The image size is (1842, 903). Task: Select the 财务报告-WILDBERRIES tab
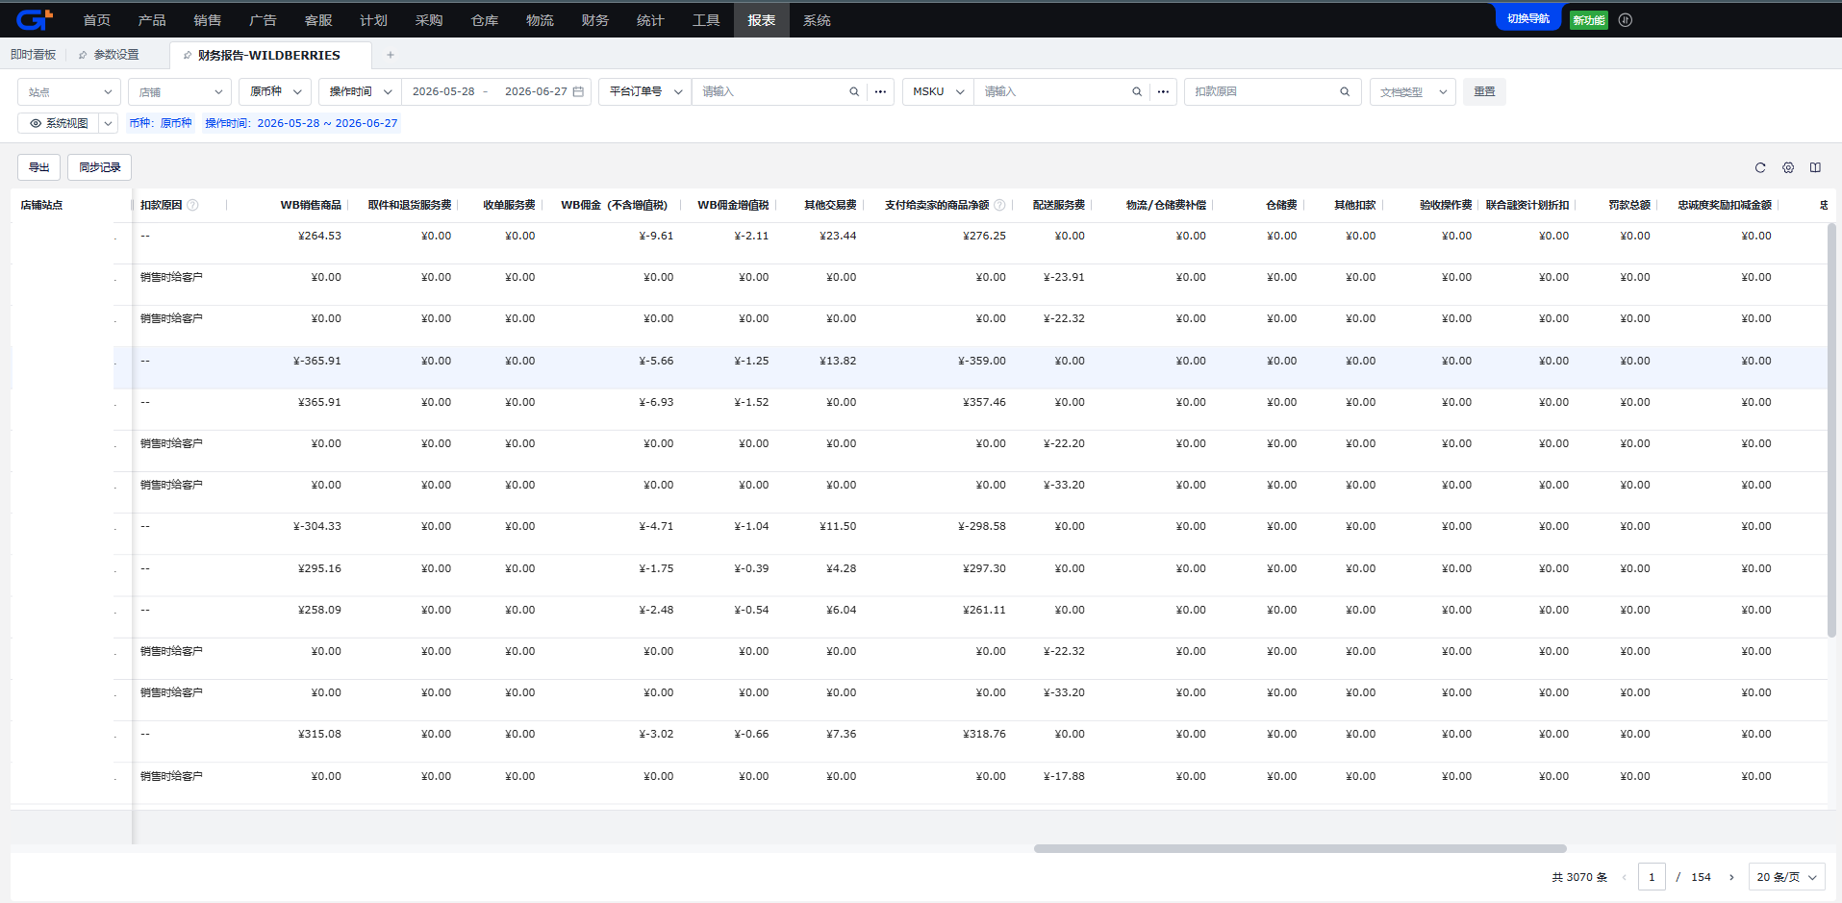pos(269,55)
